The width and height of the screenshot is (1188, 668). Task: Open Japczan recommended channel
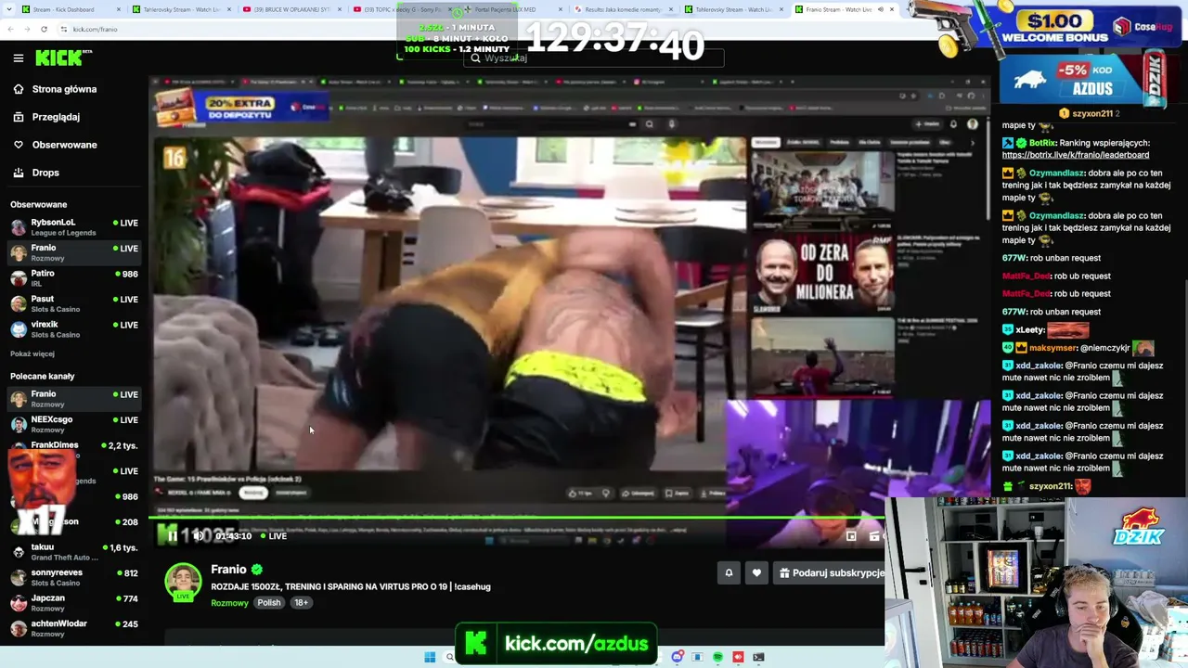[73, 603]
